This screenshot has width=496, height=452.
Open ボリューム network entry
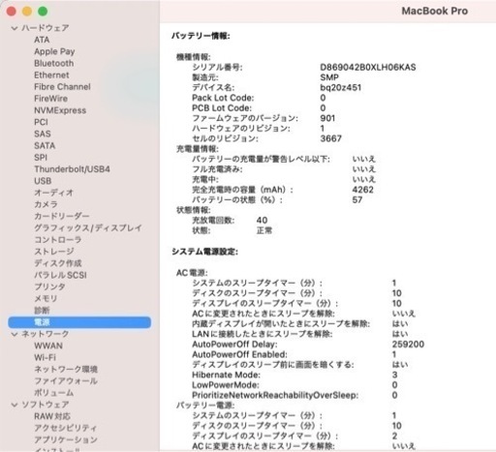(x=54, y=393)
